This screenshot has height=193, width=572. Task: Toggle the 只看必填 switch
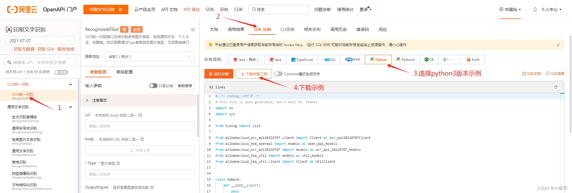click(153, 86)
